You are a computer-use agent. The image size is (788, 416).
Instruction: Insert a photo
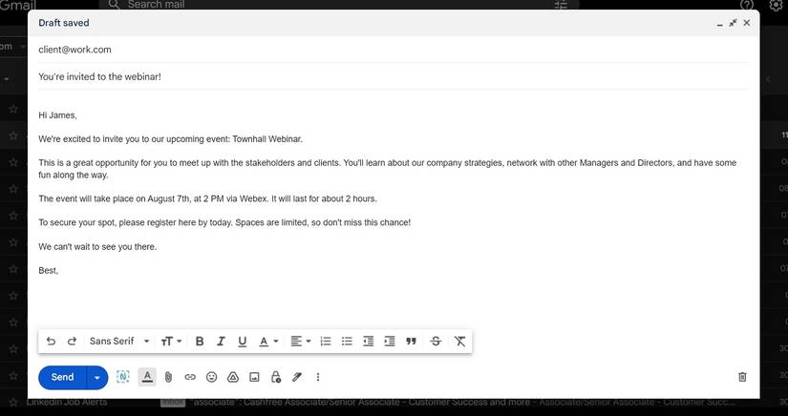[x=254, y=377]
